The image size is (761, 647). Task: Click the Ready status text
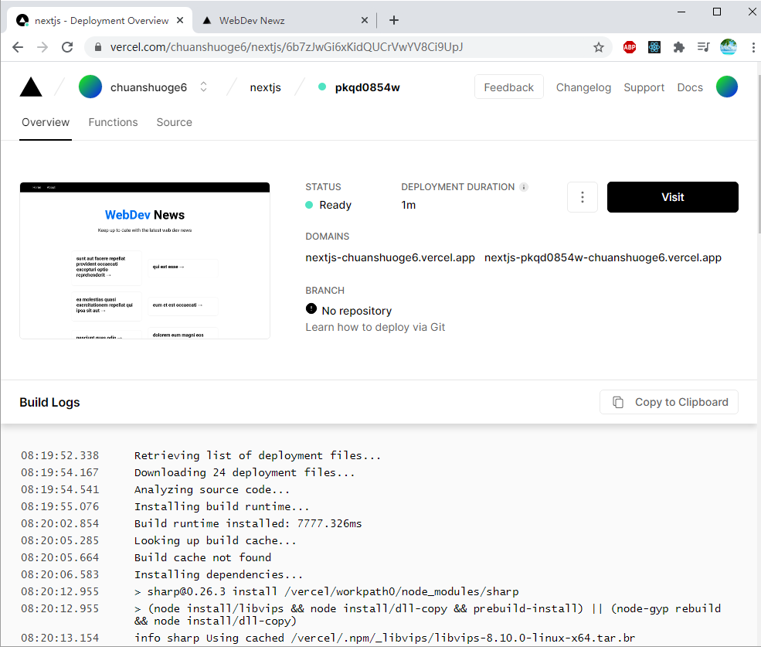pyautogui.click(x=335, y=205)
